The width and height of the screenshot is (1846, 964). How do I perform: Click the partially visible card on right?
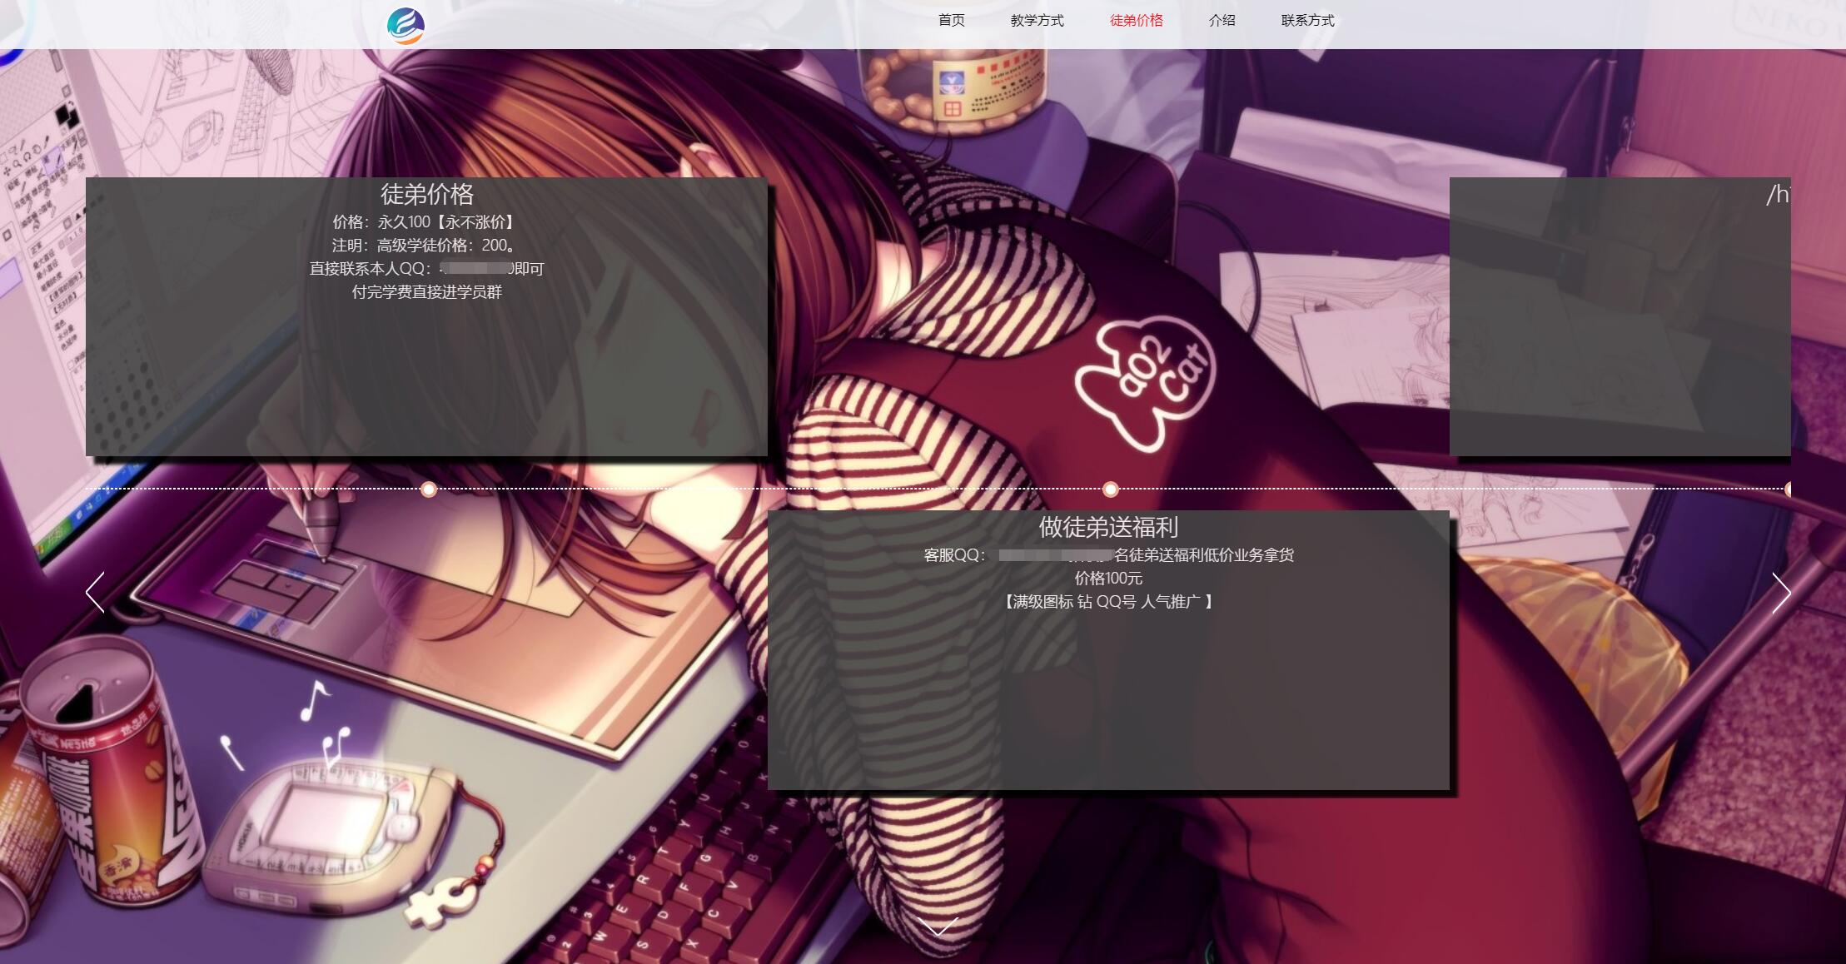[x=1620, y=316]
